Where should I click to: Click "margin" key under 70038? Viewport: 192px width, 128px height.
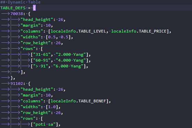(31, 25)
